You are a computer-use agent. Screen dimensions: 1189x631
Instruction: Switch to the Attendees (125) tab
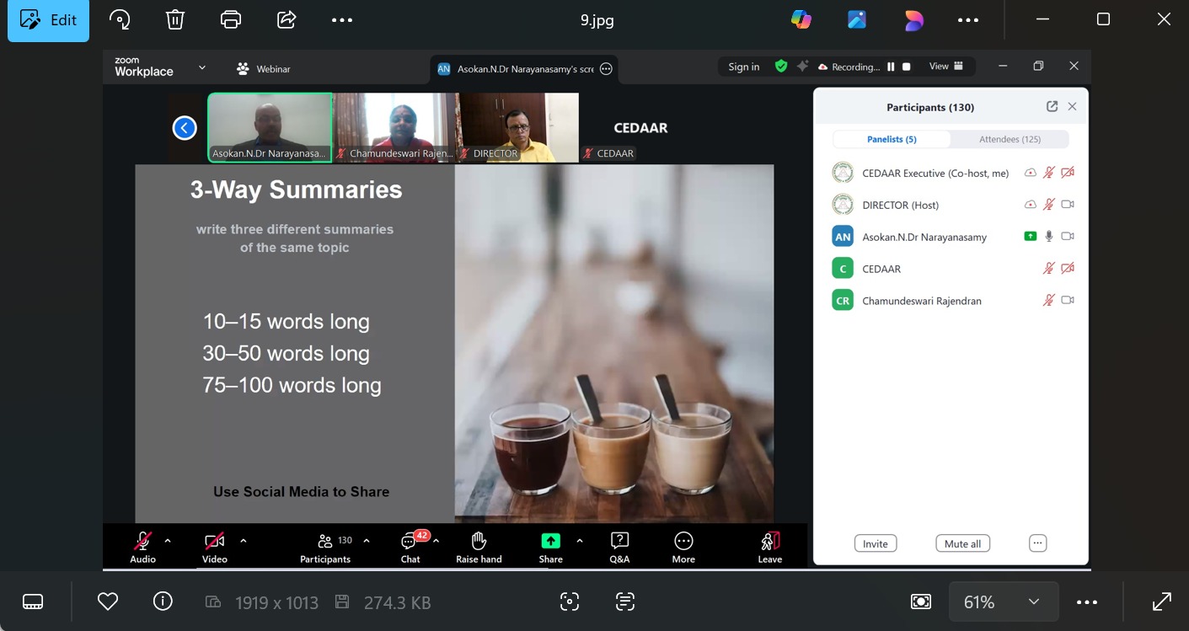(x=1010, y=139)
